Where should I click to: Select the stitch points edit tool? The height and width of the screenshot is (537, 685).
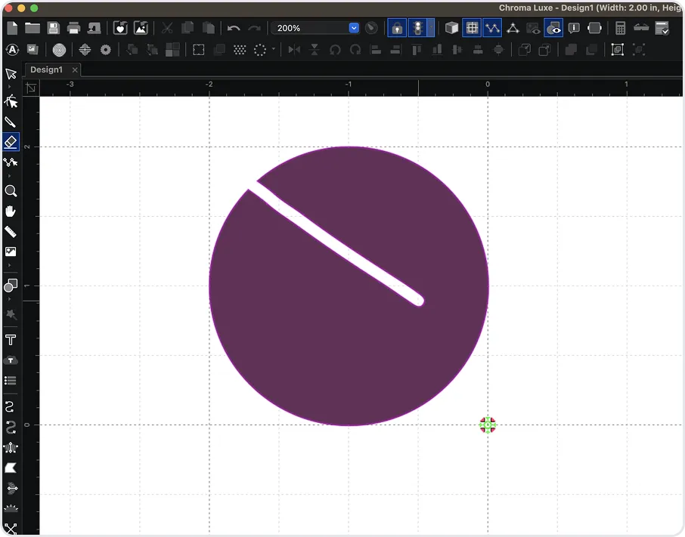[x=11, y=162]
